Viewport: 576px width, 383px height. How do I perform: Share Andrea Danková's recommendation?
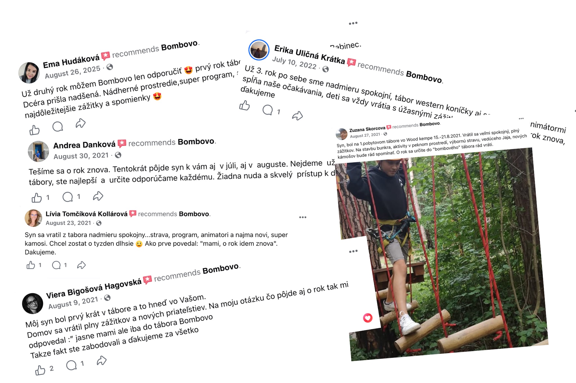[x=98, y=196]
